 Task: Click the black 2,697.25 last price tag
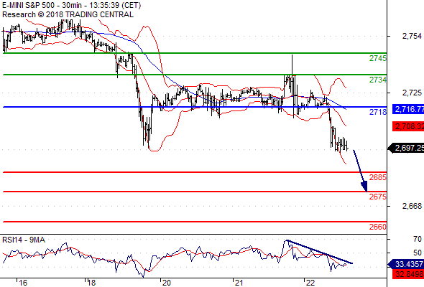[x=406, y=148]
